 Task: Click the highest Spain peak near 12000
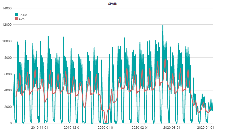point(163,25)
